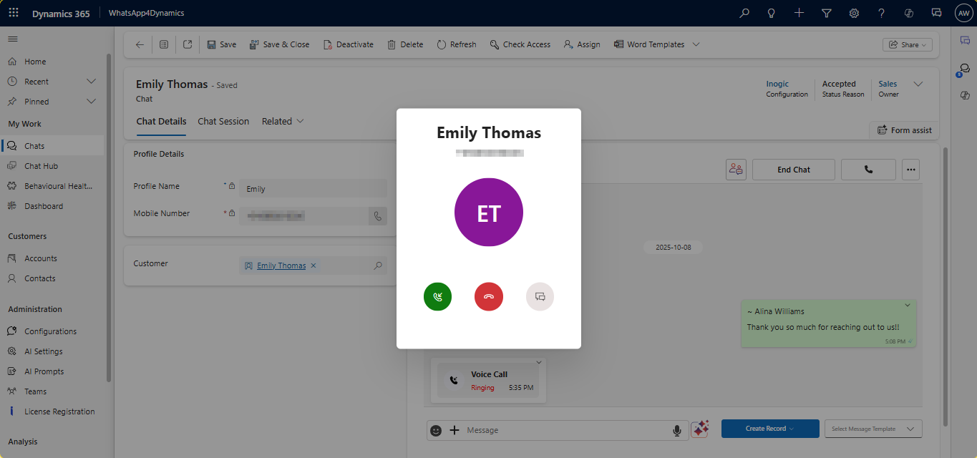
Task: Click the microphone icon in message box
Action: tap(676, 430)
